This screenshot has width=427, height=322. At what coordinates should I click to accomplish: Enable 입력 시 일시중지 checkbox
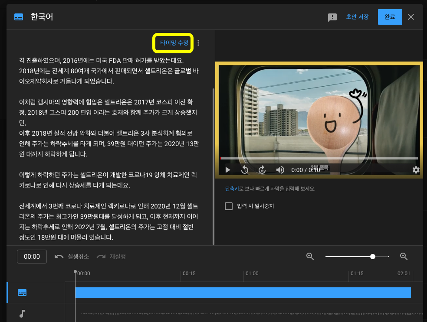tap(229, 206)
